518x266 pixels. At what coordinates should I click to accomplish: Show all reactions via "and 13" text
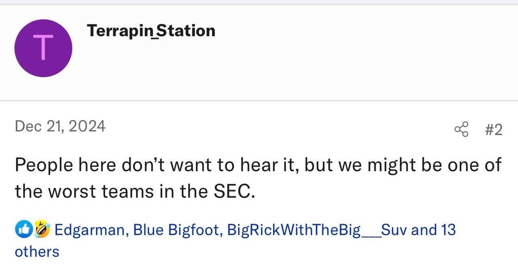pos(433,230)
